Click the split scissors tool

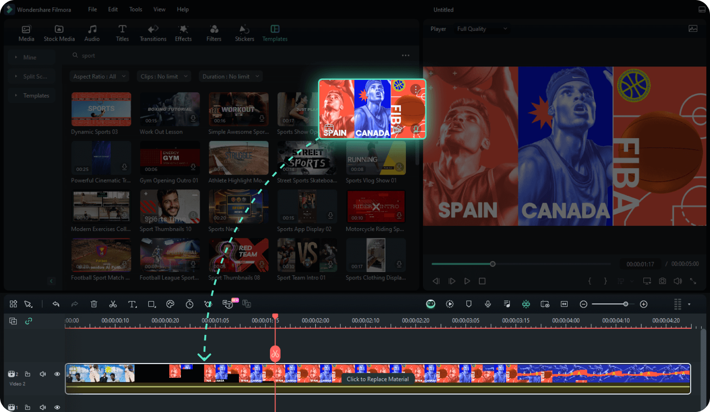tap(113, 304)
